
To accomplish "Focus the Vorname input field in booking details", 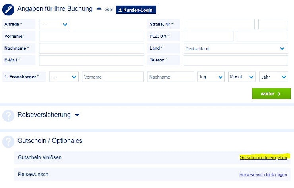I will 91,36.
